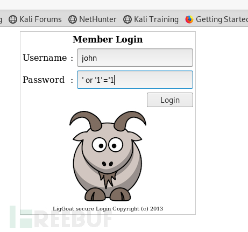Click the Password label text
The height and width of the screenshot is (232, 248).
pos(44,80)
